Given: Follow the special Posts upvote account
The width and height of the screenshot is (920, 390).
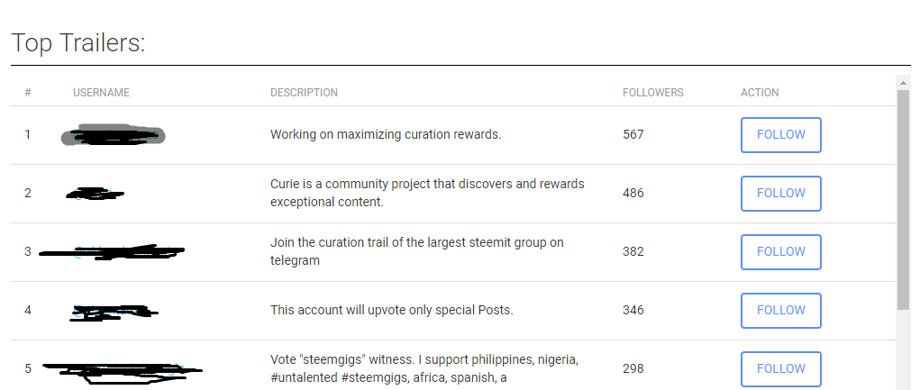Looking at the screenshot, I should coord(780,311).
